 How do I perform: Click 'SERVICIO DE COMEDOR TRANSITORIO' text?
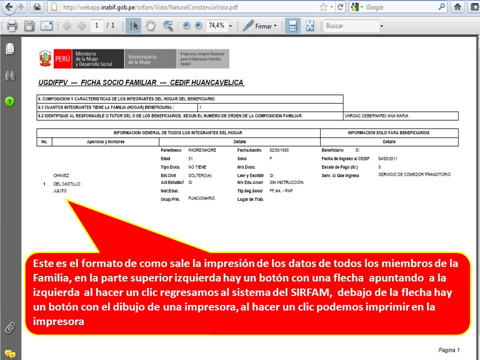tap(414, 174)
